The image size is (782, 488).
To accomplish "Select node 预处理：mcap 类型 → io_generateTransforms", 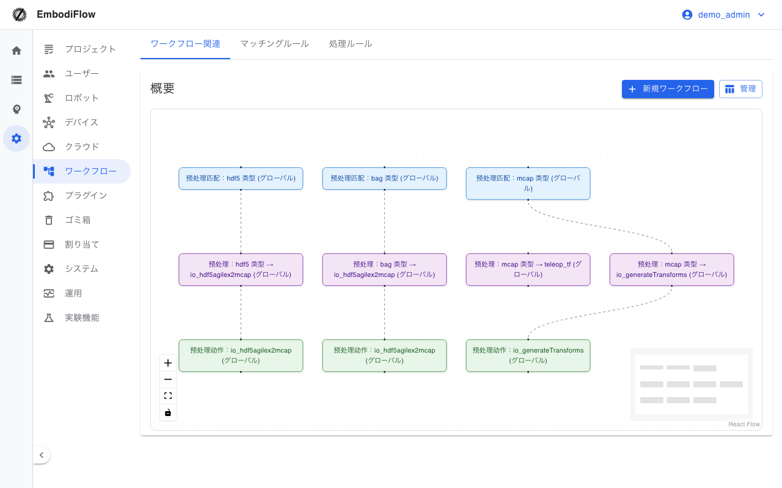I will pyautogui.click(x=671, y=270).
